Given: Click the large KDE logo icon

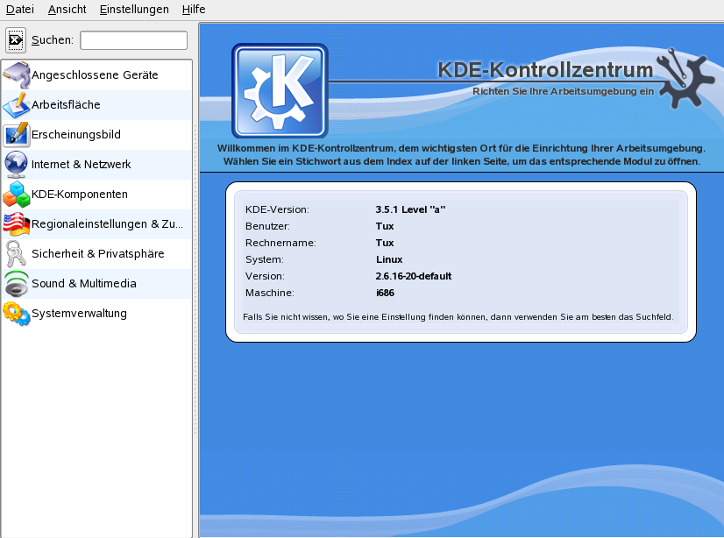Looking at the screenshot, I should click(x=280, y=91).
